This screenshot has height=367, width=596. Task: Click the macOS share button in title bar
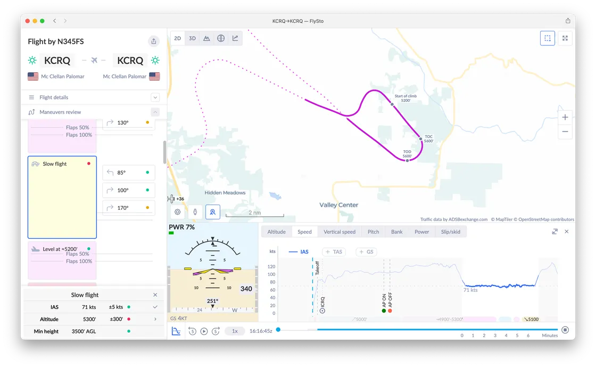(x=567, y=21)
